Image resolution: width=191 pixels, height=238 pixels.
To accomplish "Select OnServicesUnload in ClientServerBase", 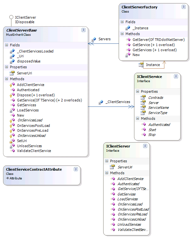I will (31, 136).
